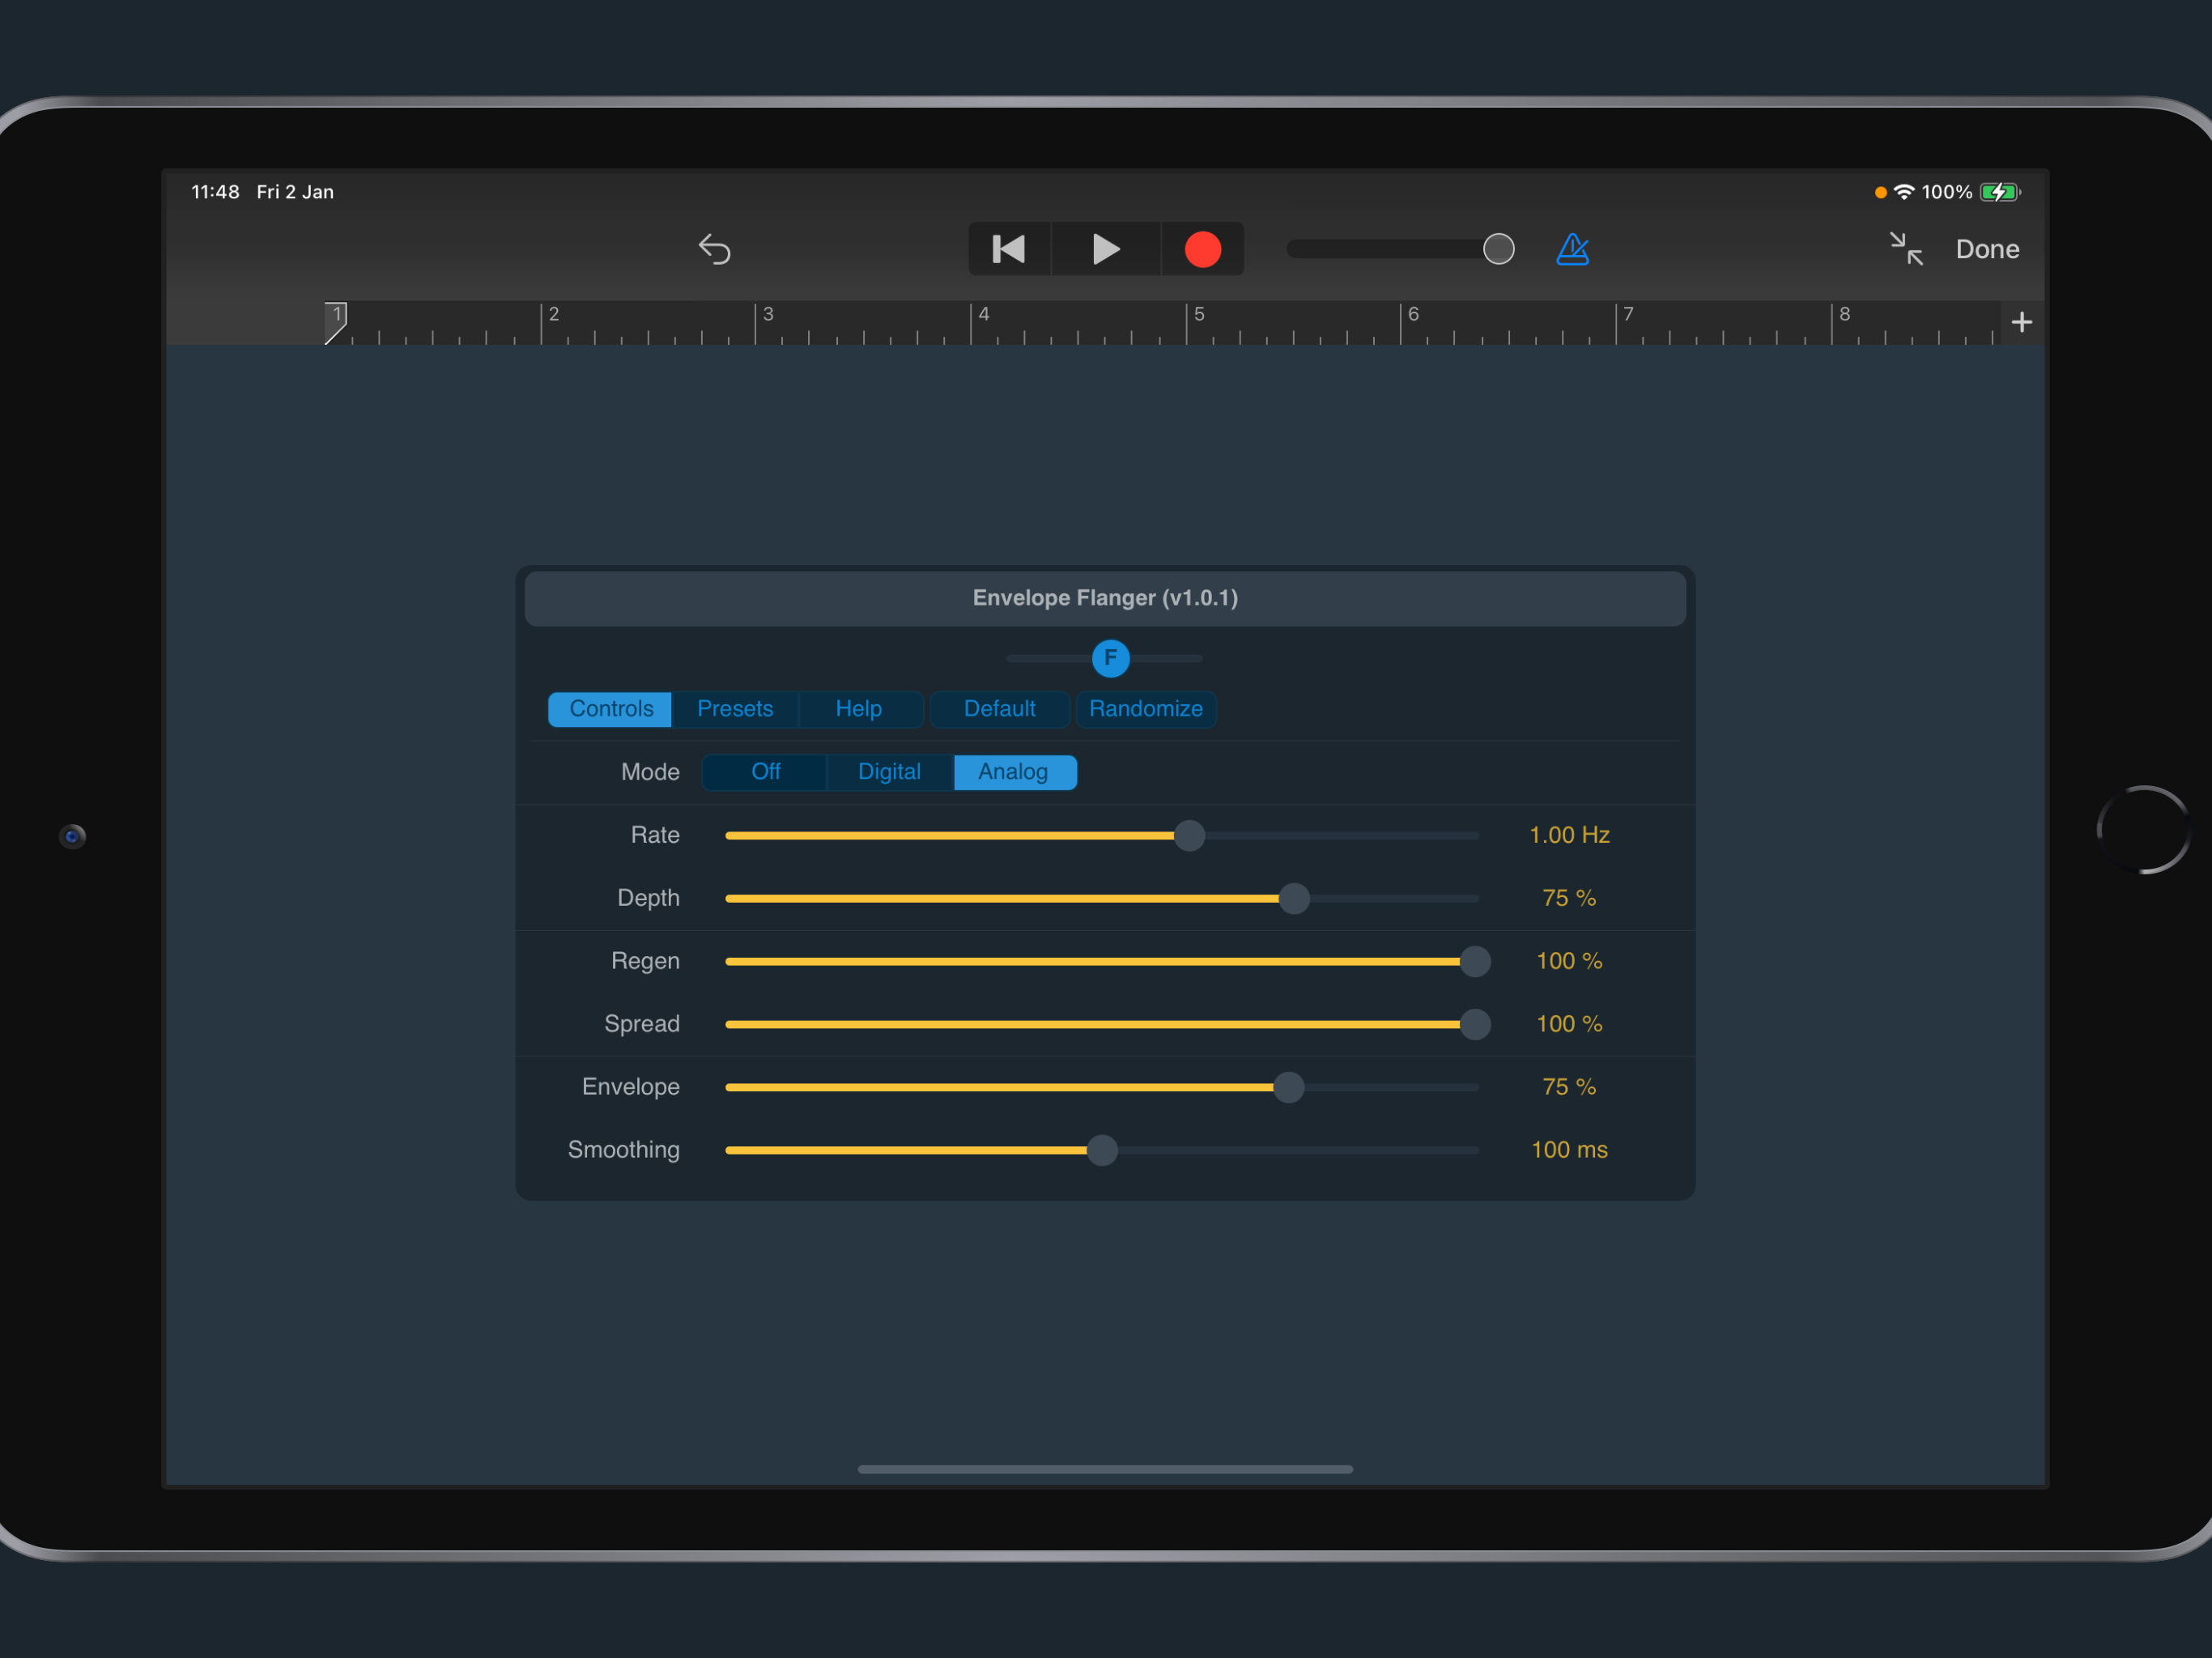Click the blue F logo knob
This screenshot has width=2212, height=1658.
coord(1110,658)
